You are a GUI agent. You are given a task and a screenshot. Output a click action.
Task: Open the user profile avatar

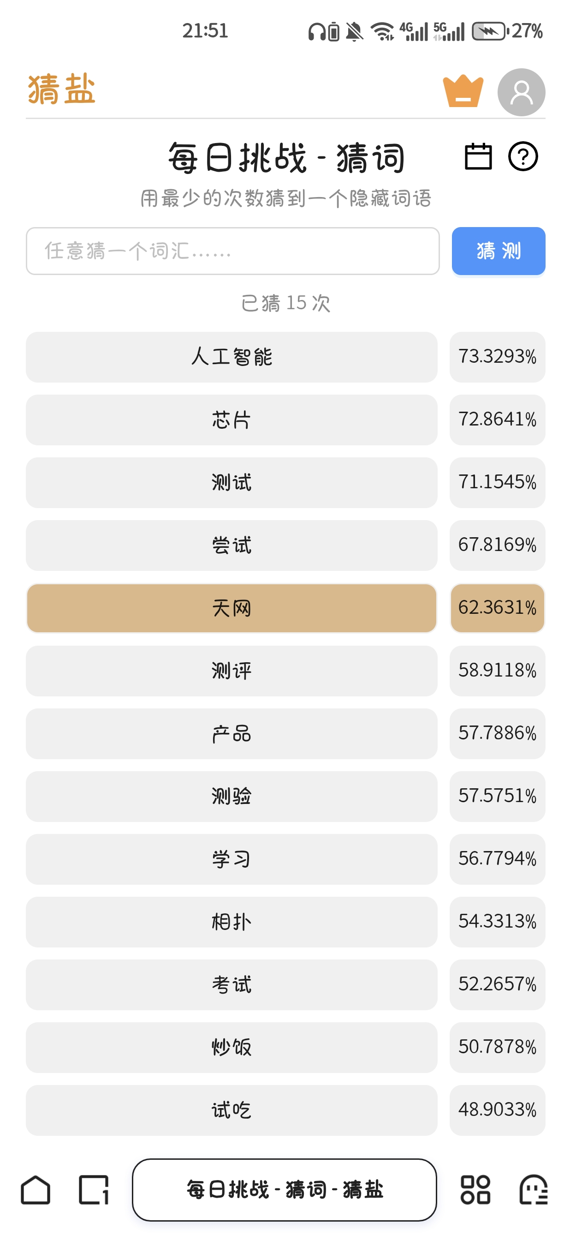521,92
